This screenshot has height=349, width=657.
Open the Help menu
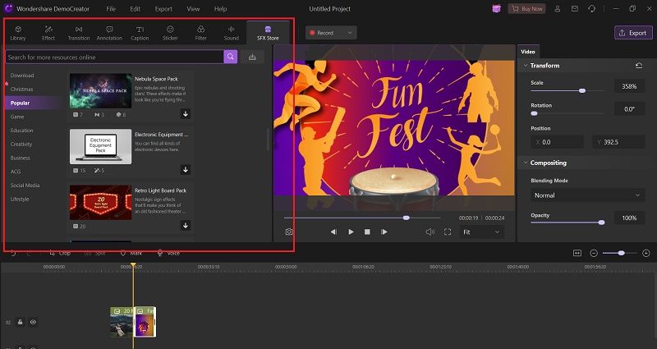point(220,9)
